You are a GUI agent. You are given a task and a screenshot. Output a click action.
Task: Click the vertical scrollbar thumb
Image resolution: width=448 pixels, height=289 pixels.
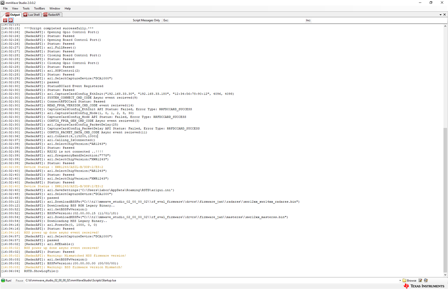[x=445, y=200]
